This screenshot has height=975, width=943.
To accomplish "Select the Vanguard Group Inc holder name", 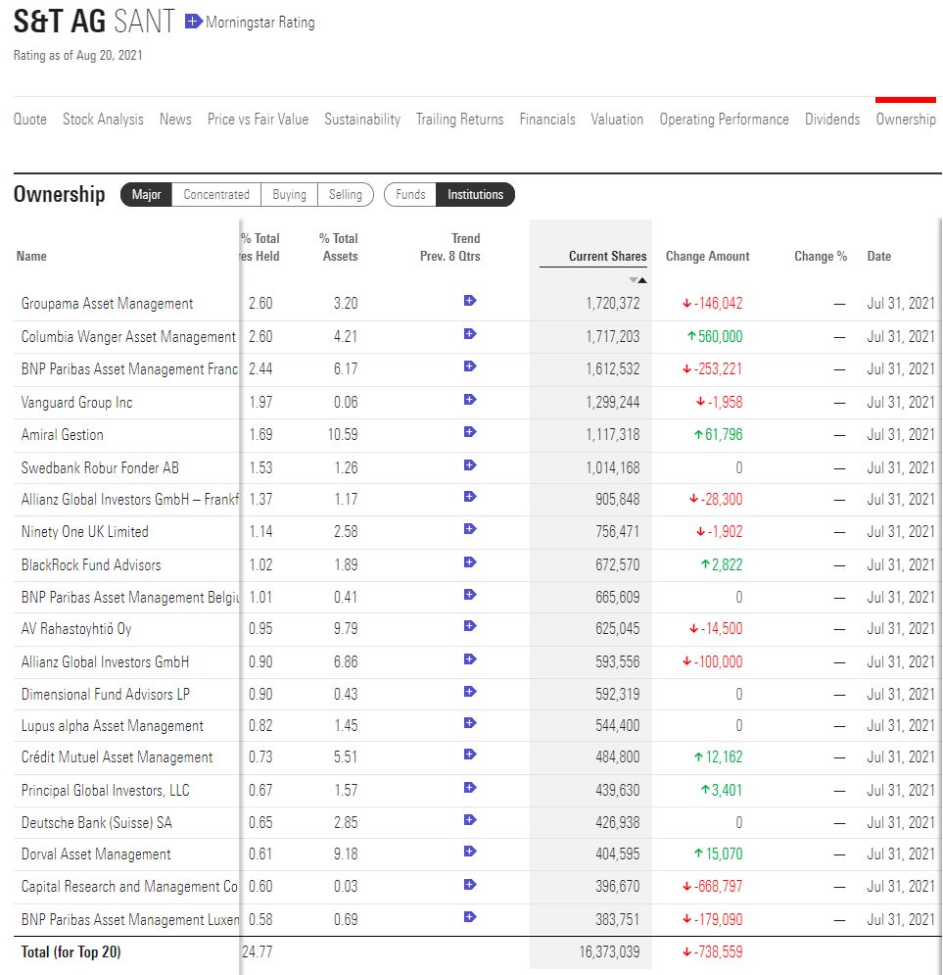I will tap(75, 402).
